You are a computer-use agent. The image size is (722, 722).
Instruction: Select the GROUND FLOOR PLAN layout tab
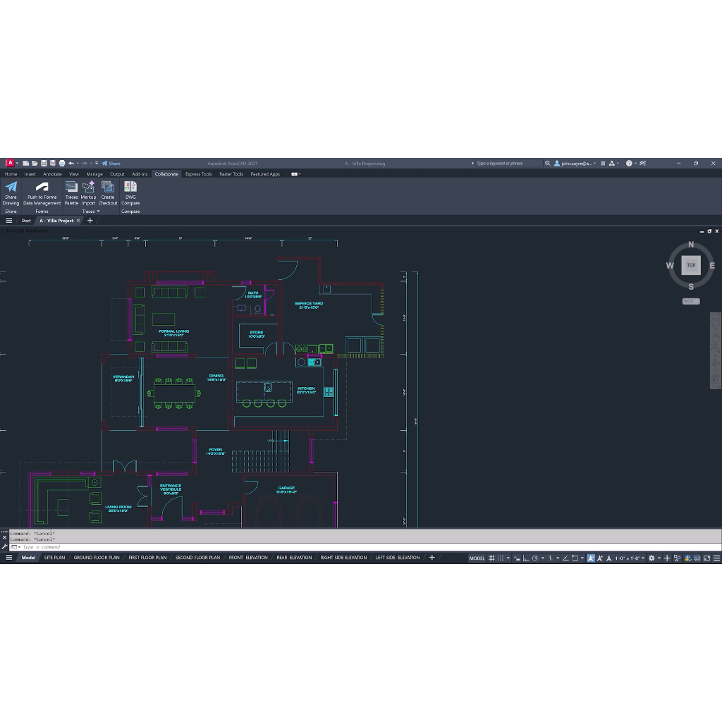[x=97, y=558]
